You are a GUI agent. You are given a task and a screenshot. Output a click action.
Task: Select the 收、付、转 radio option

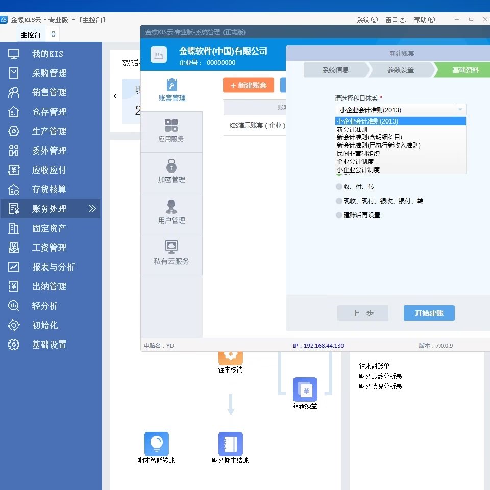pyautogui.click(x=339, y=187)
